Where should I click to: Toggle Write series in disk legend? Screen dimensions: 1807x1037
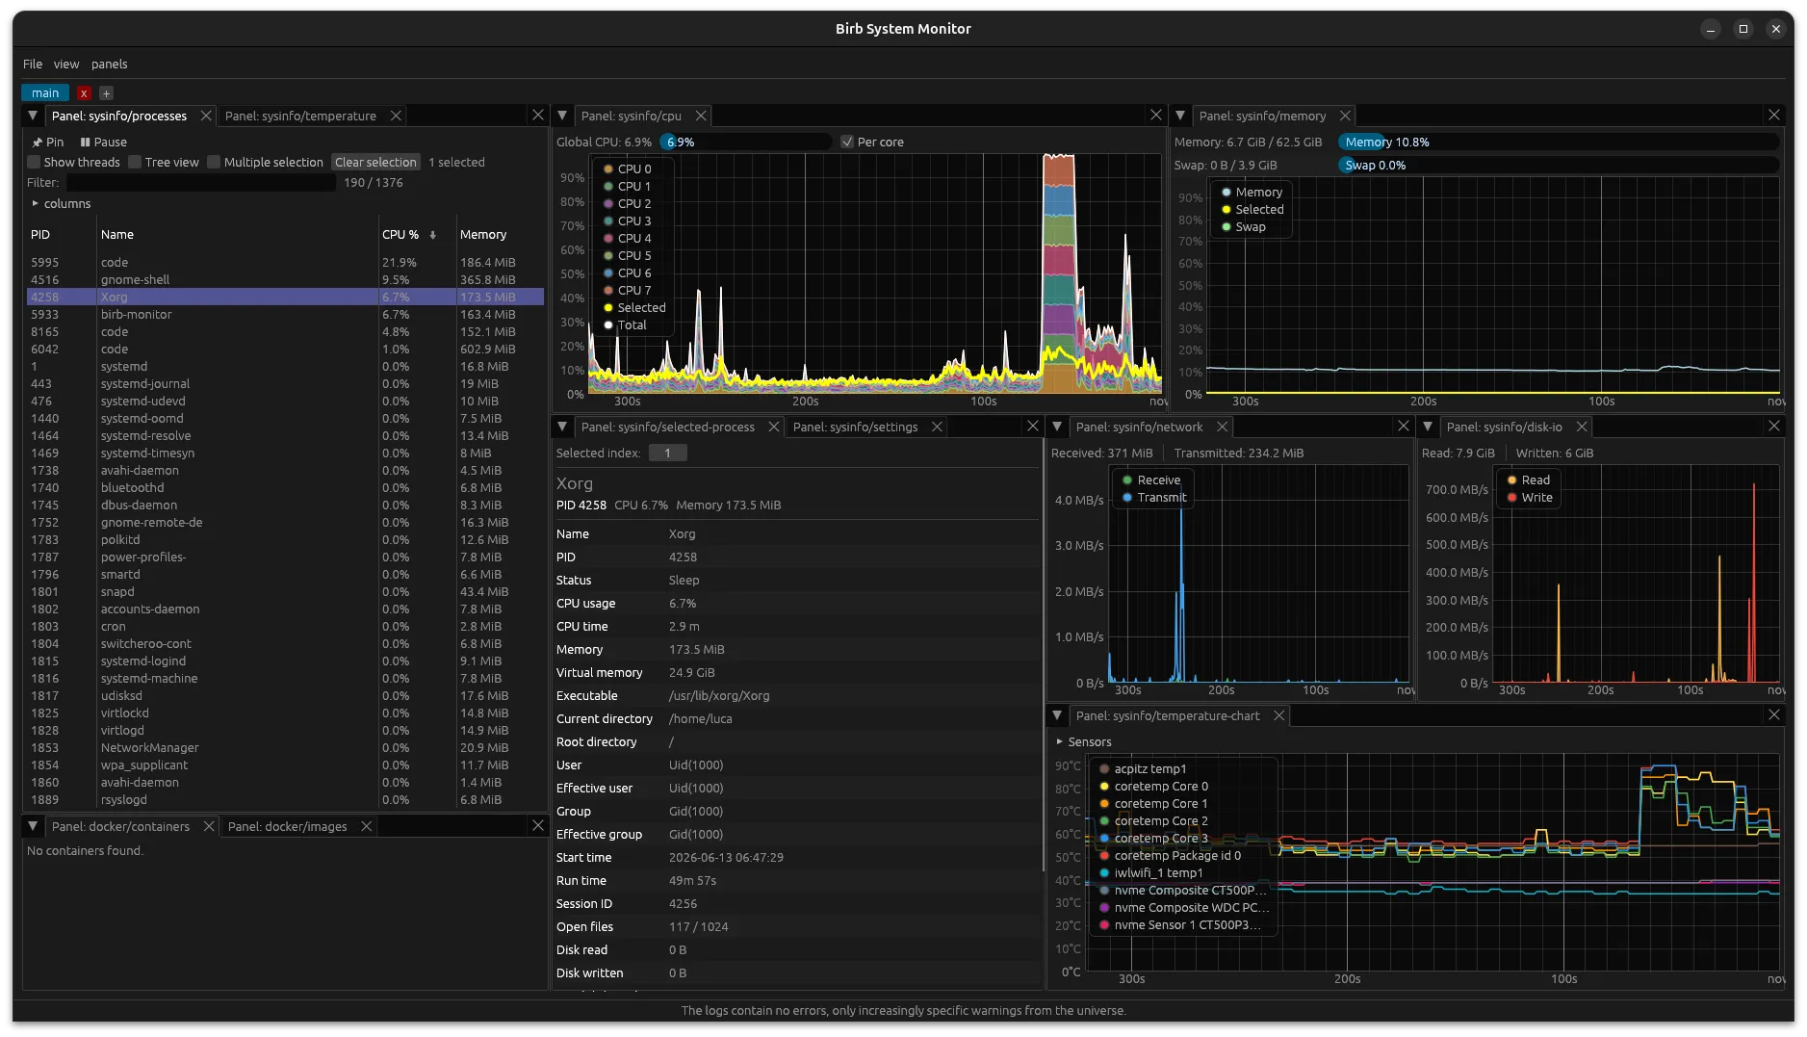(1530, 497)
